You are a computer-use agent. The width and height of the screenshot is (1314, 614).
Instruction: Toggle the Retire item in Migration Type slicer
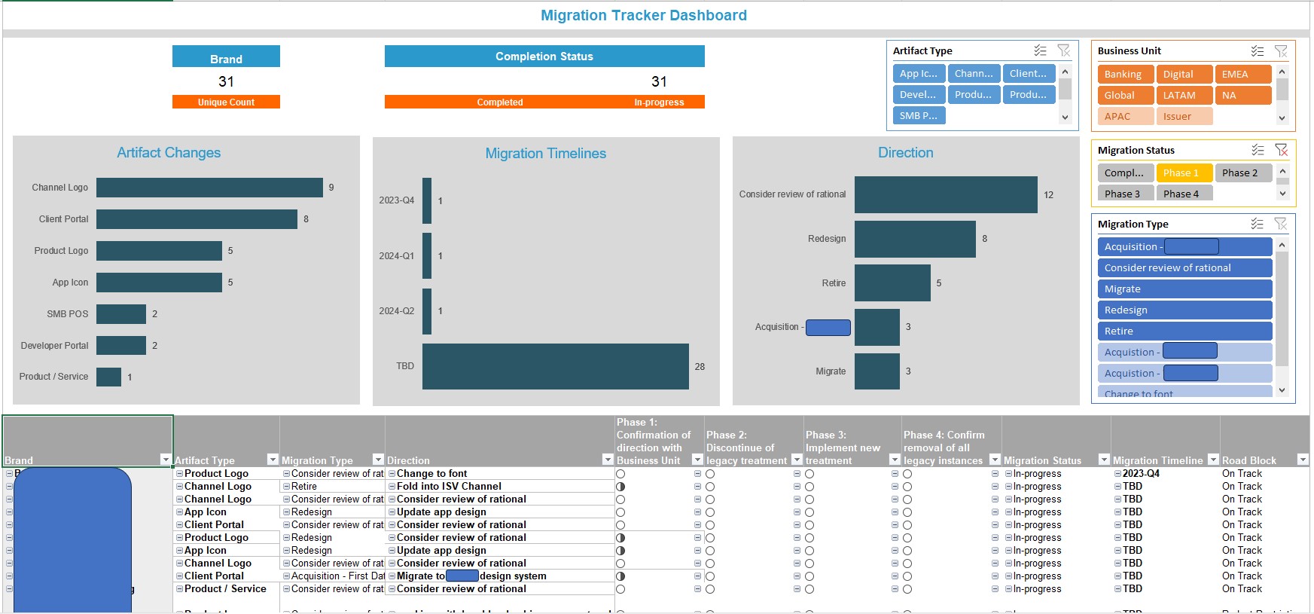coord(1184,331)
